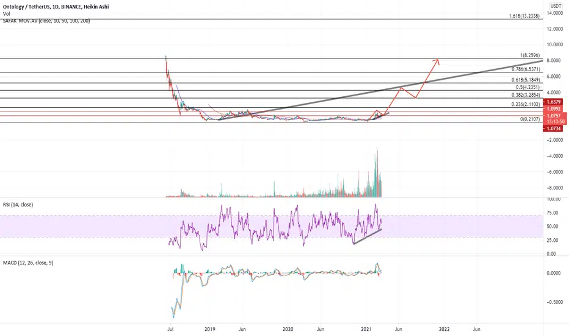Image resolution: width=569 pixels, height=335 pixels.
Task: Click the 50.00 RSI scale value
Action: click(x=553, y=227)
